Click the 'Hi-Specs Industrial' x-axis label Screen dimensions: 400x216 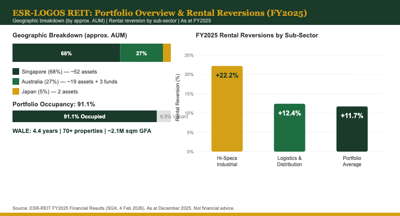(x=227, y=161)
